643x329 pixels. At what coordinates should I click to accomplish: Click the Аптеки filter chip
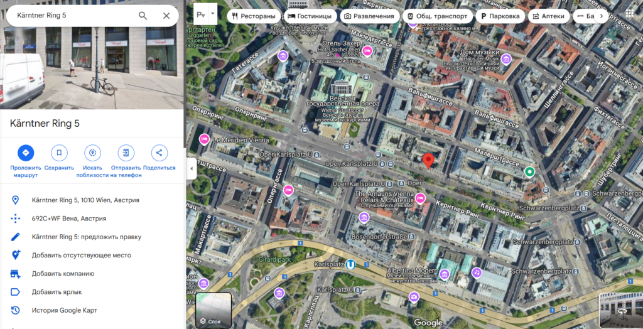548,16
